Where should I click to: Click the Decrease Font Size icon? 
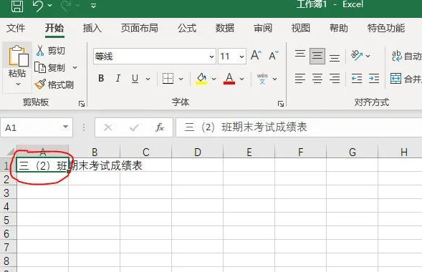click(274, 56)
